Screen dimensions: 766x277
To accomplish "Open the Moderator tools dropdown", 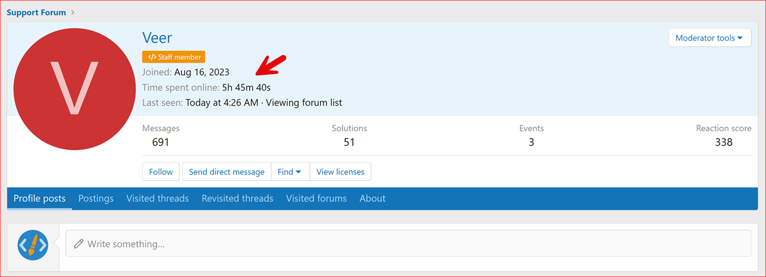I will pyautogui.click(x=709, y=38).
